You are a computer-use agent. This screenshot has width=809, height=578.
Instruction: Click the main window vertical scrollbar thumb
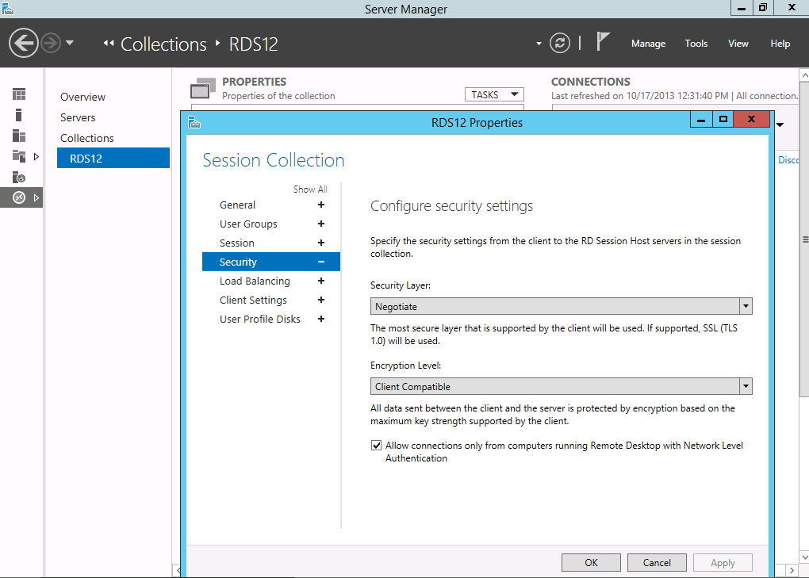tap(804, 239)
